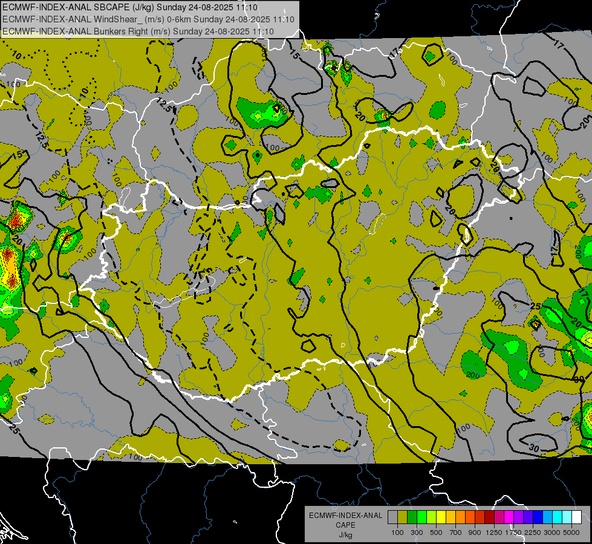Click the legend word CAPE
The height and width of the screenshot is (544, 592).
345,525
